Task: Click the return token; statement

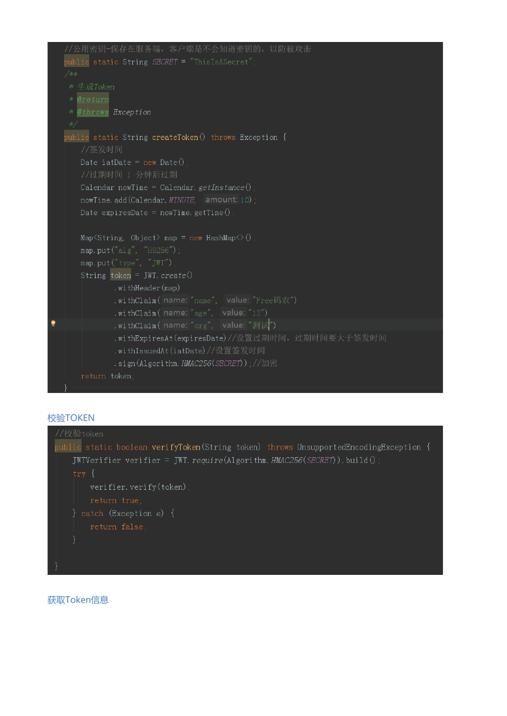Action: [x=108, y=376]
